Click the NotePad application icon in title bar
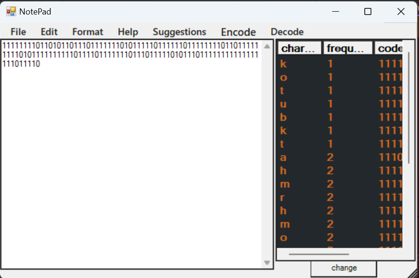The image size is (419, 278). tap(10, 11)
